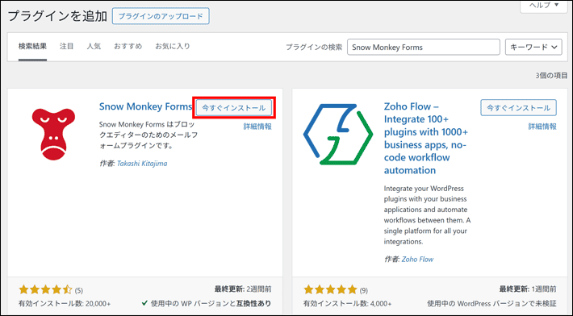The height and width of the screenshot is (316, 573).
Task: Open 詳細情報 for Snow Monkey Forms
Action: point(257,127)
